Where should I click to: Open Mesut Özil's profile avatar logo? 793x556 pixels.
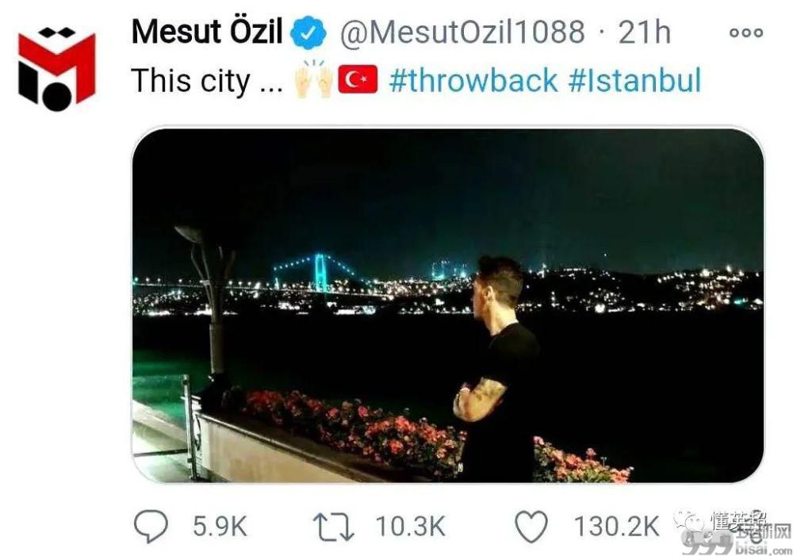point(56,69)
